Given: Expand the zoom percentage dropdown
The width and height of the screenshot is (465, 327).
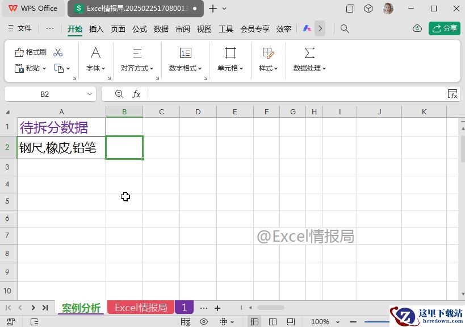Looking at the screenshot, I should click(337, 322).
